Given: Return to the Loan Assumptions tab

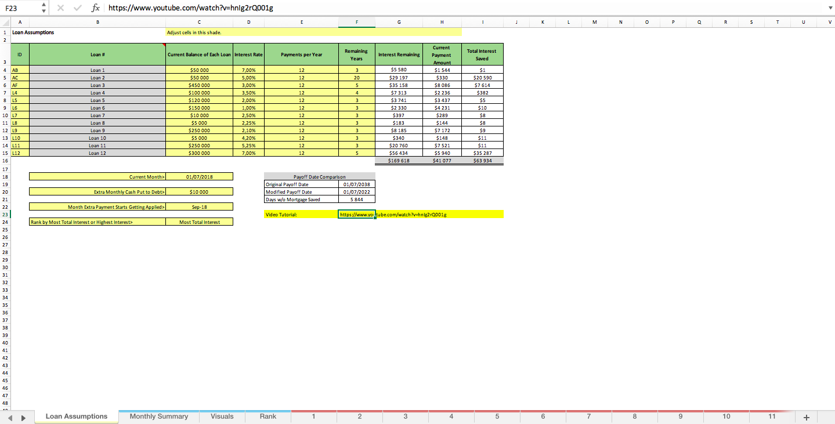Looking at the screenshot, I should click(75, 416).
